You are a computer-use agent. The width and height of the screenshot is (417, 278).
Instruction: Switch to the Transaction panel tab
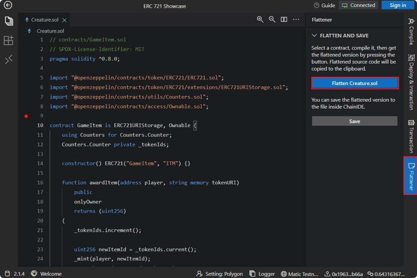point(411,136)
